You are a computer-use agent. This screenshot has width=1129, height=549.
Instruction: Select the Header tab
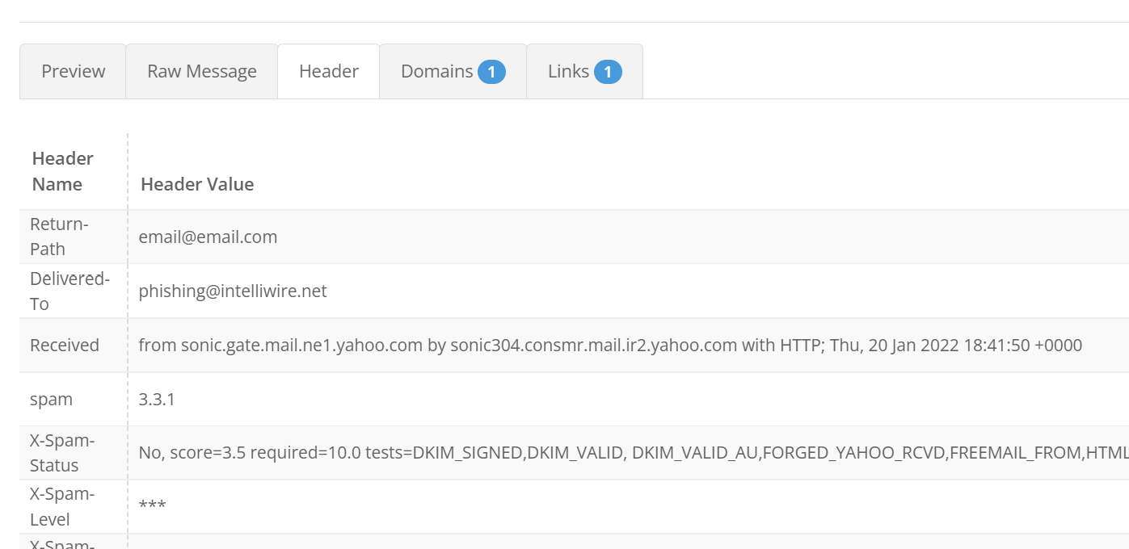(328, 71)
